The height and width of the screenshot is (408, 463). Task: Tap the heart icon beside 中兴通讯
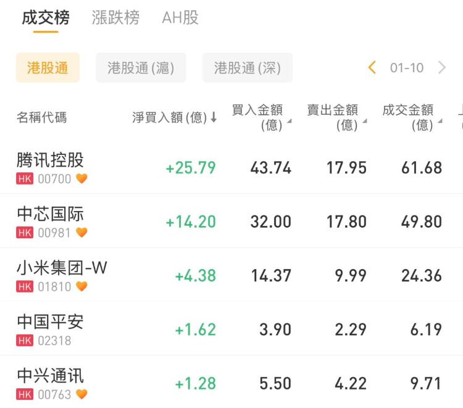click(x=81, y=394)
